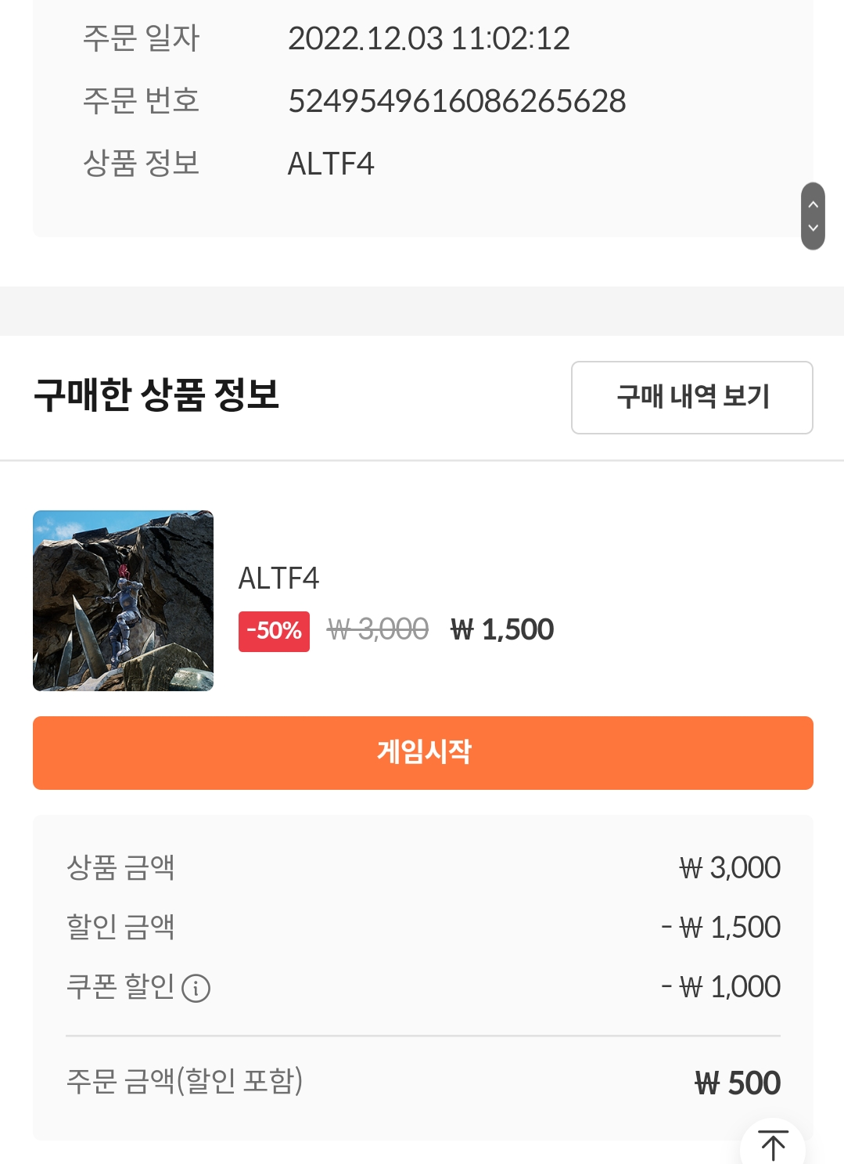Click the bold ₩ 1,500 sale price
This screenshot has height=1164, width=844.
tap(502, 629)
